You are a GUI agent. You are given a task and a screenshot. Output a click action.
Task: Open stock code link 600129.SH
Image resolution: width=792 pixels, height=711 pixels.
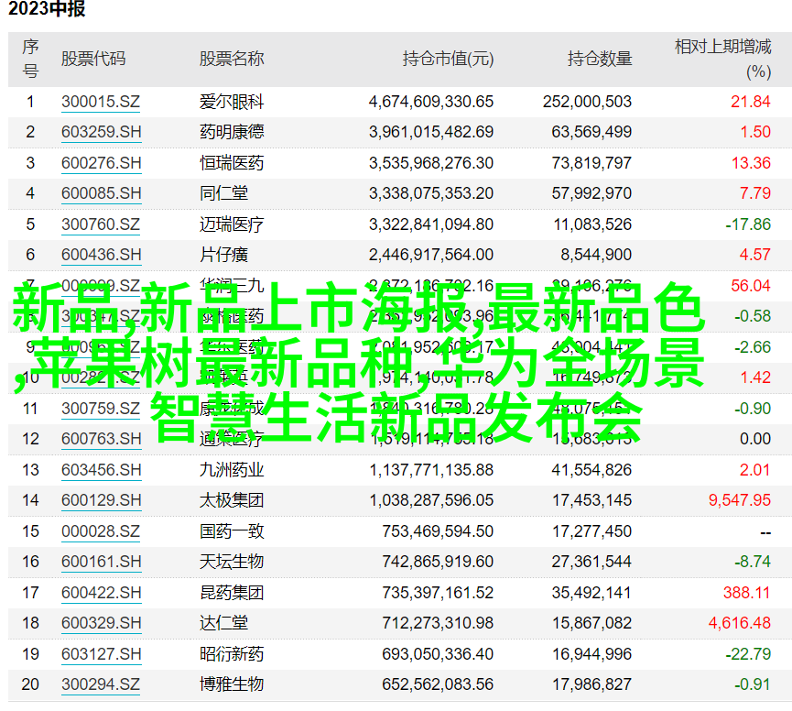(x=101, y=501)
